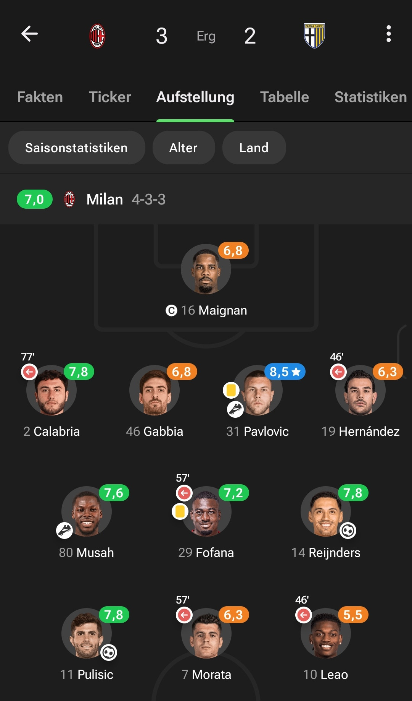Tap Maignan's player photo
412x701 pixels.
(x=206, y=269)
